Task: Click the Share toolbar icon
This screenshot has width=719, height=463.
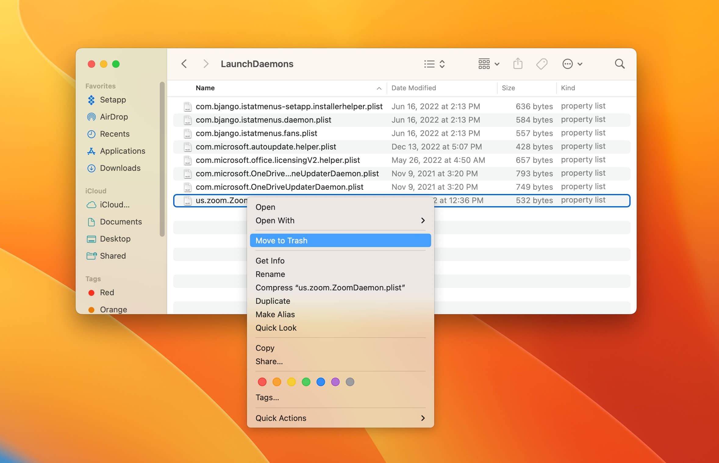Action: click(x=518, y=64)
